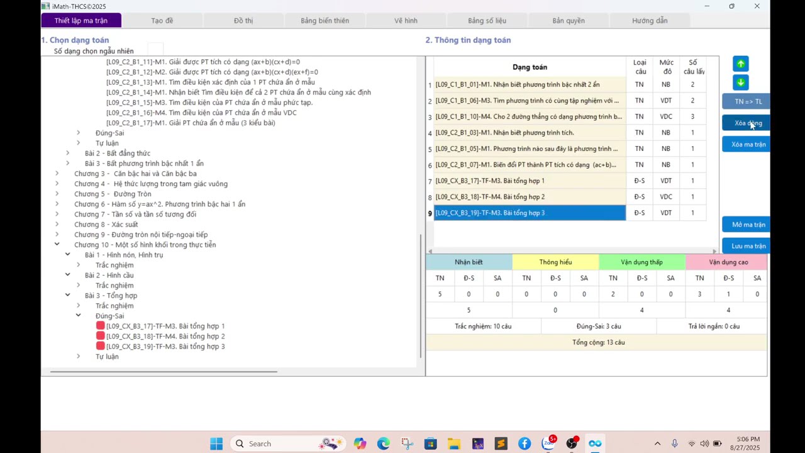The width and height of the screenshot is (805, 453).
Task: Open Copilot from the taskbar
Action: 360,444
